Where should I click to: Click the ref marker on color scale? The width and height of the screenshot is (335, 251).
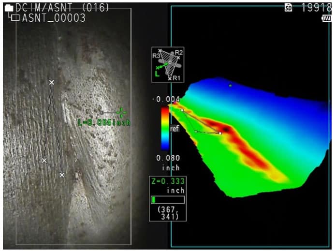pos(175,129)
